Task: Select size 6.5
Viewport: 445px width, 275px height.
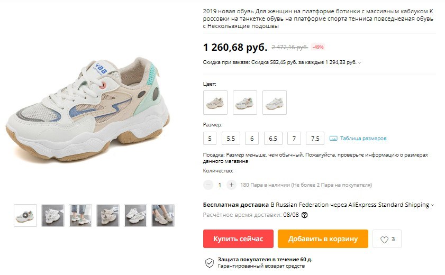Action: [273, 139]
